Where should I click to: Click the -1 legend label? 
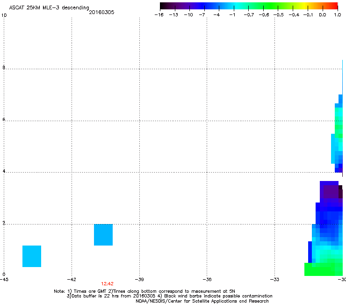[x=232, y=15]
